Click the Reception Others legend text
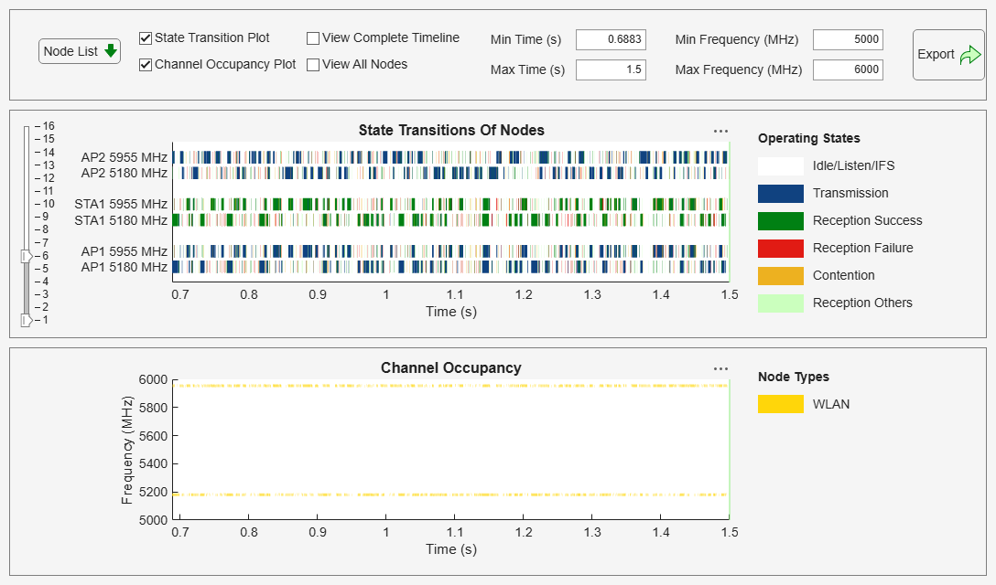 [x=862, y=303]
